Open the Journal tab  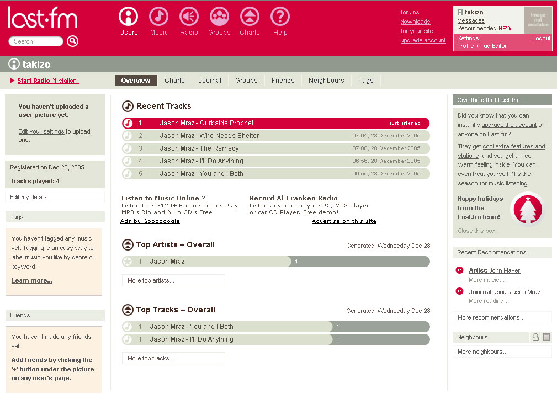coord(210,81)
